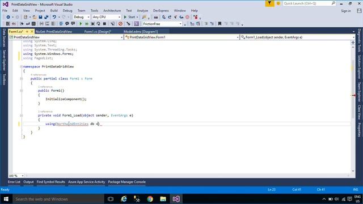363x204 pixels.
Task: Toggle the pin on the Form1.cs tab
Action: click(x=27, y=32)
